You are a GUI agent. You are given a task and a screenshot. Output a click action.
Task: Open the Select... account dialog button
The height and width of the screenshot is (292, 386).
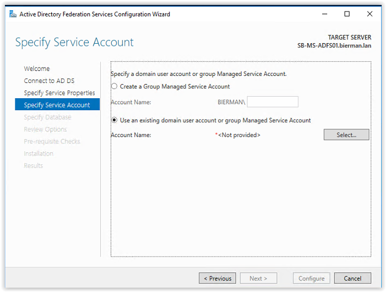(x=346, y=135)
